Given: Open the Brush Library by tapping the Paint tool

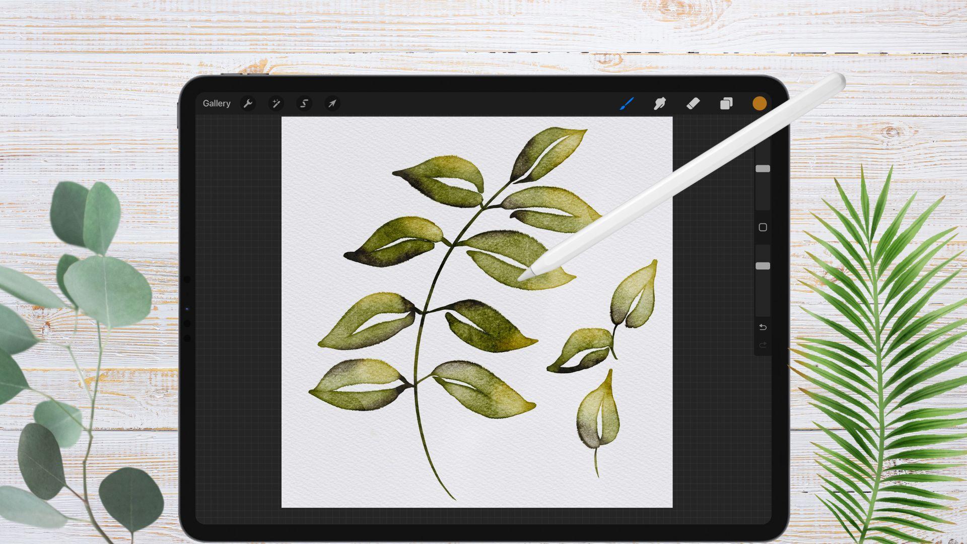Looking at the screenshot, I should click(x=626, y=103).
